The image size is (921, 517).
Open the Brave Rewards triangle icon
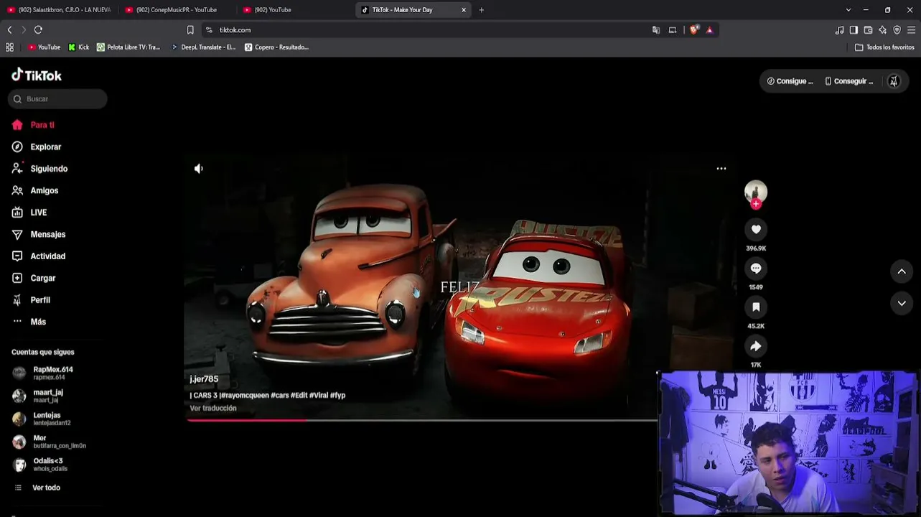pos(709,30)
